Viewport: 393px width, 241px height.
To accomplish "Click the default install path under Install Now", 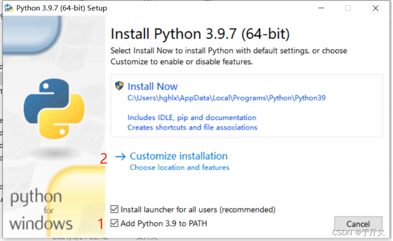I will (x=226, y=98).
